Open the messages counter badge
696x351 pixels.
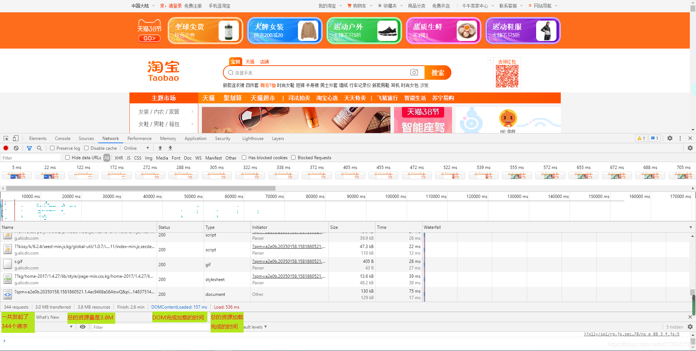(x=654, y=138)
